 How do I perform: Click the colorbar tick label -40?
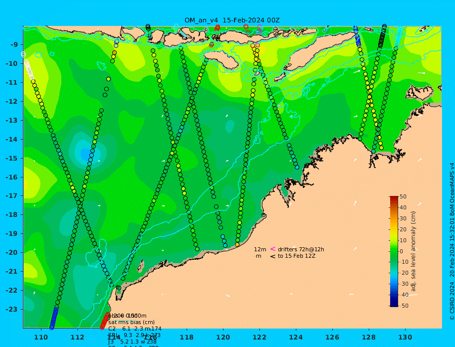point(404,295)
